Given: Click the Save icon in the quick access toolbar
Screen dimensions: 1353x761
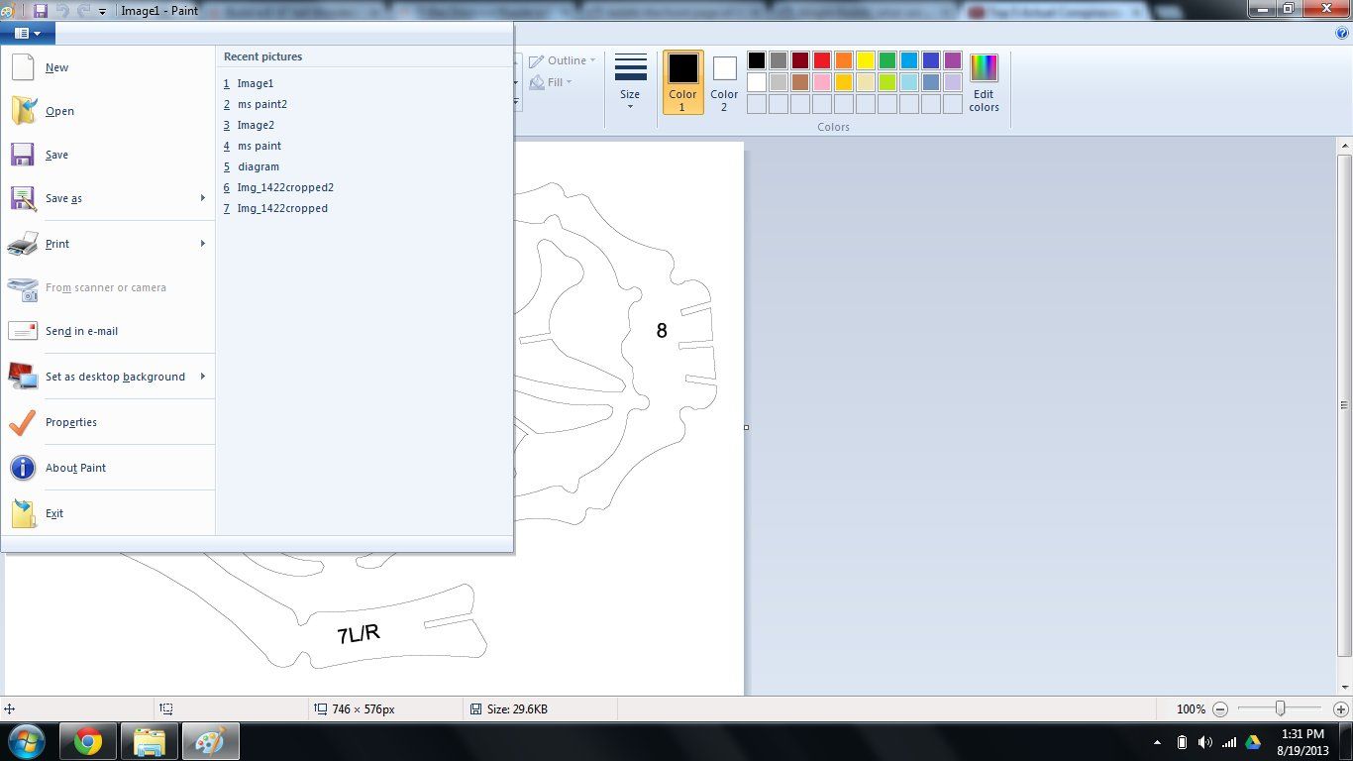Looking at the screenshot, I should [x=41, y=10].
